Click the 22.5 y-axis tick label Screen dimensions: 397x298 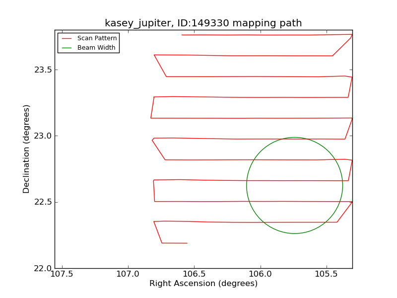pos(42,202)
